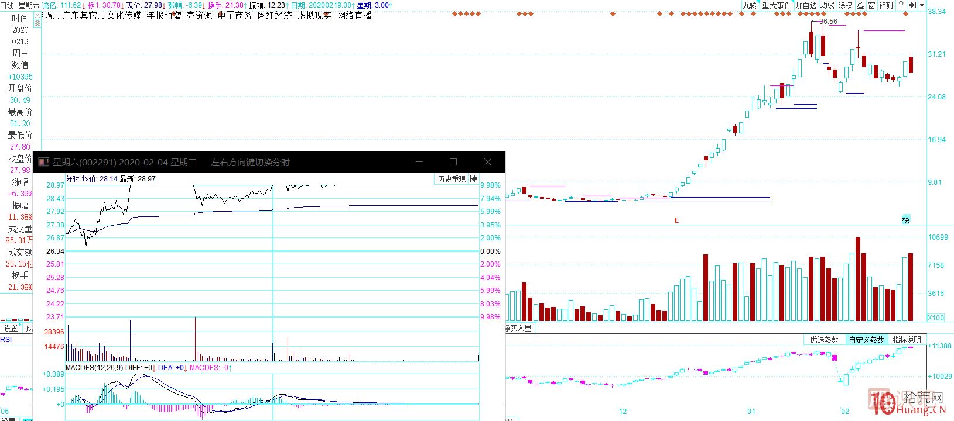Toggle 均线 moving average lines
954x421 pixels.
pyautogui.click(x=827, y=5)
